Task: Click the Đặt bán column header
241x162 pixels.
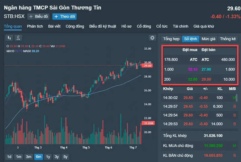Action: [x=208, y=50]
